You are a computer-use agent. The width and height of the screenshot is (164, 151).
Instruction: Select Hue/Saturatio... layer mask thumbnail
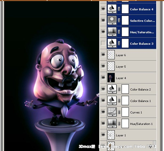(125, 32)
